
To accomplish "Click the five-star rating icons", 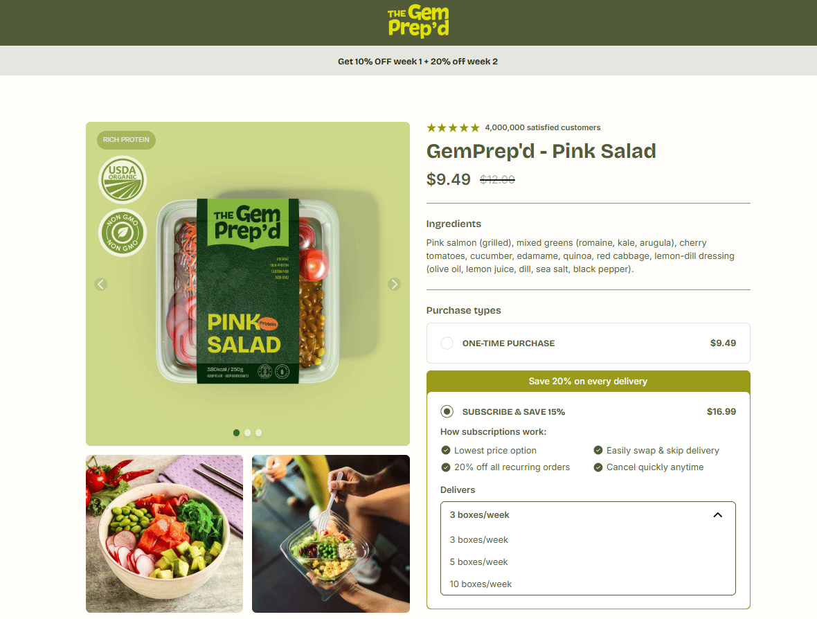I will [453, 127].
